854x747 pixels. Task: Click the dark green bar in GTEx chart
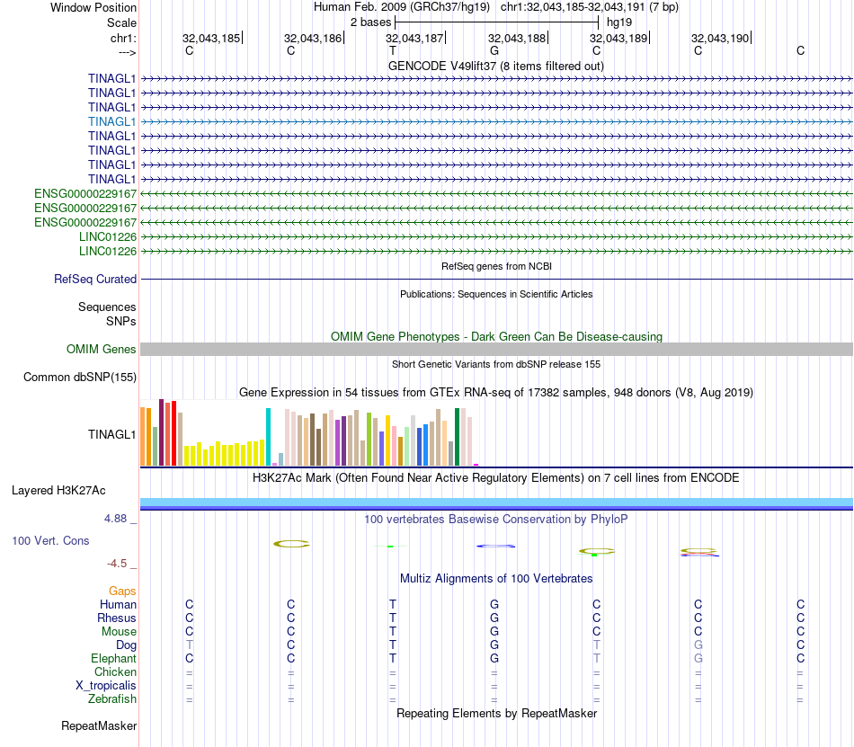pyautogui.click(x=457, y=437)
